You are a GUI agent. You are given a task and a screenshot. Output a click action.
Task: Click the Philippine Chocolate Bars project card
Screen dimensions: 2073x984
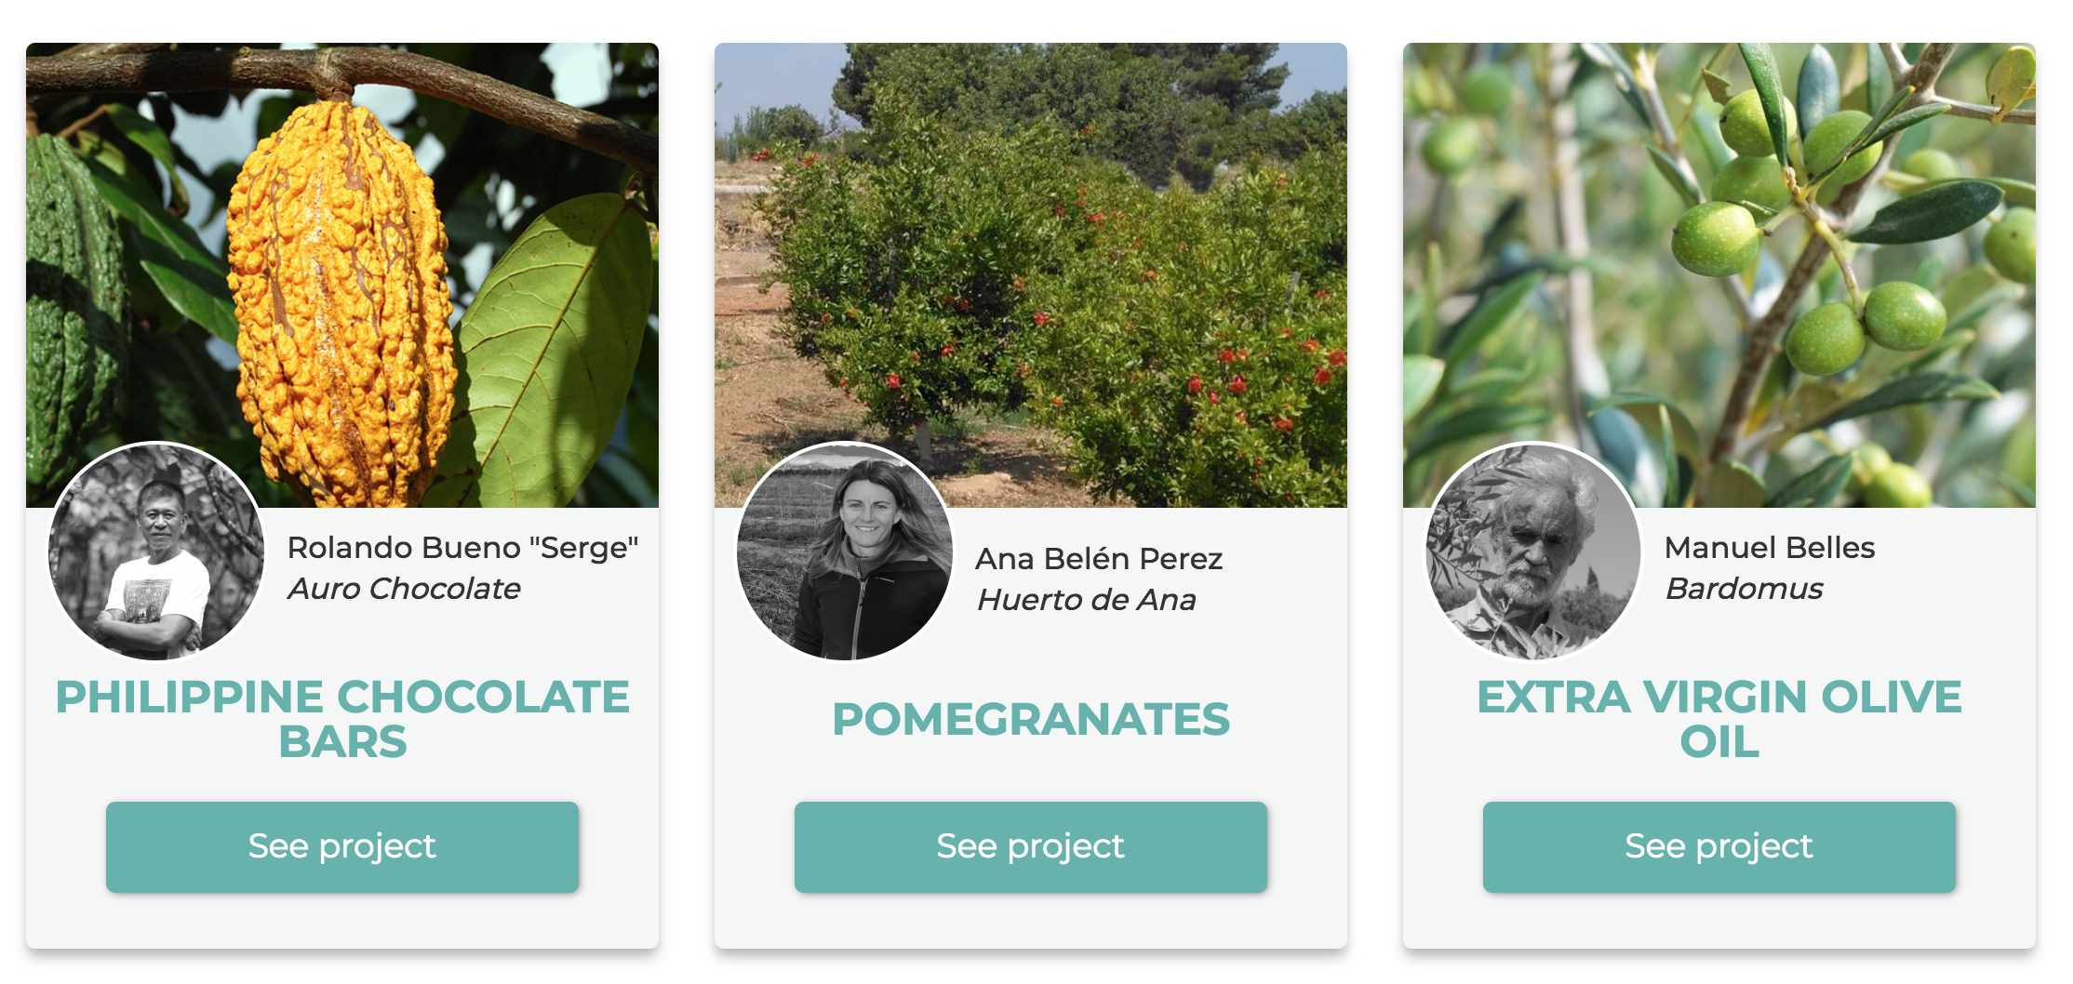pos(341,465)
